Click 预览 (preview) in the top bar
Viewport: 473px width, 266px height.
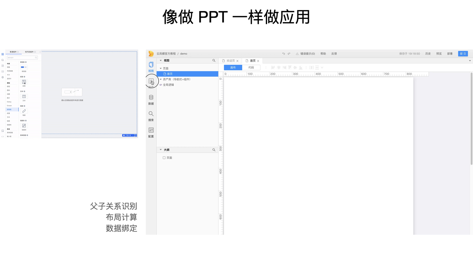(439, 54)
